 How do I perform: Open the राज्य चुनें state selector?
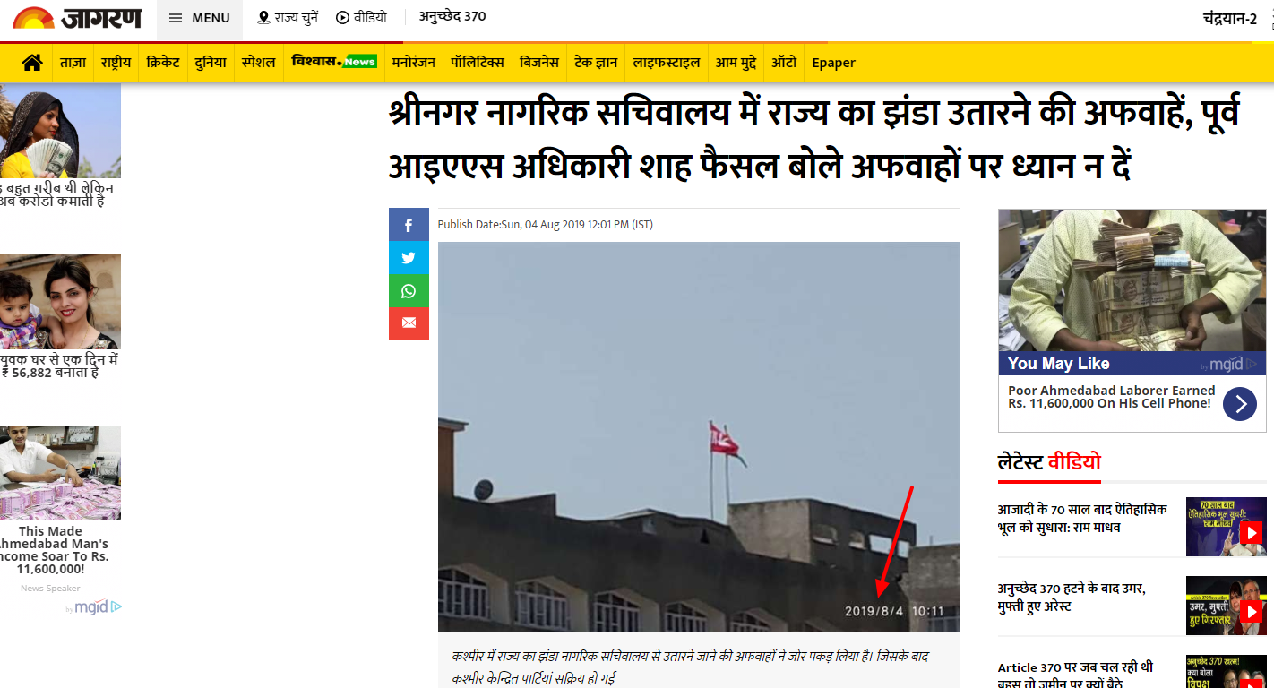coord(288,18)
